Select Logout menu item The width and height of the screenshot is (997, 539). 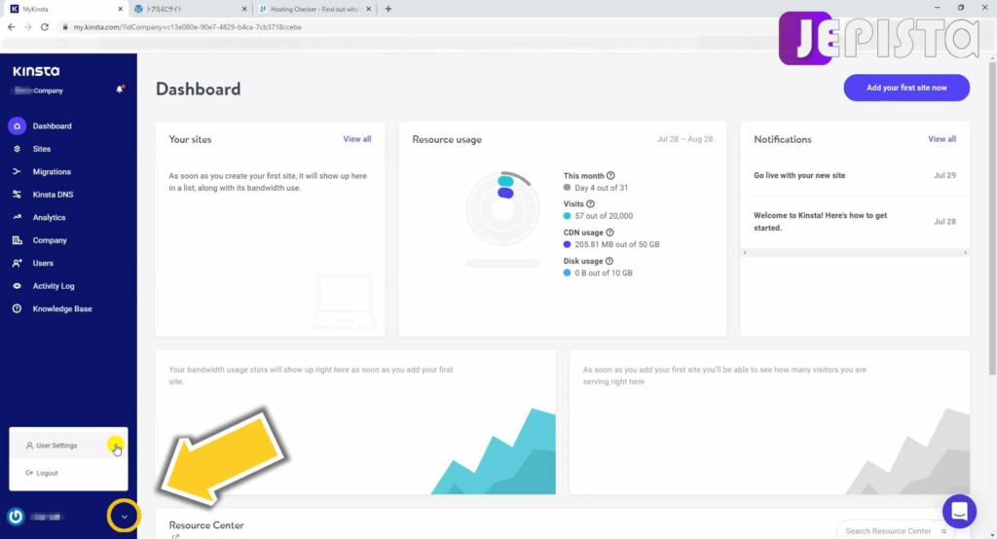point(68,473)
